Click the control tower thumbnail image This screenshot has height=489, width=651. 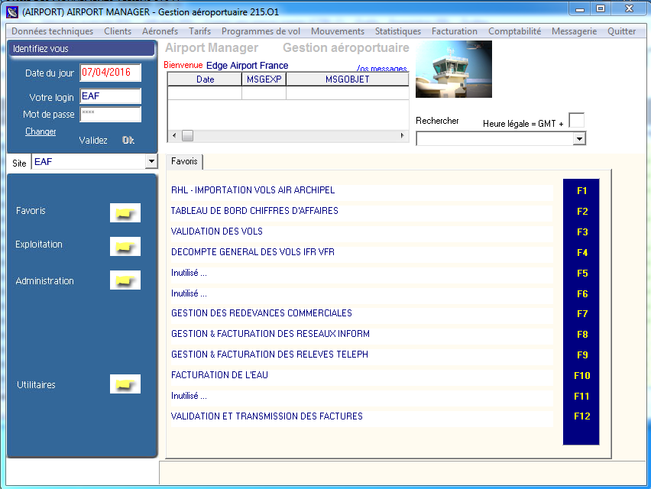[x=453, y=70]
